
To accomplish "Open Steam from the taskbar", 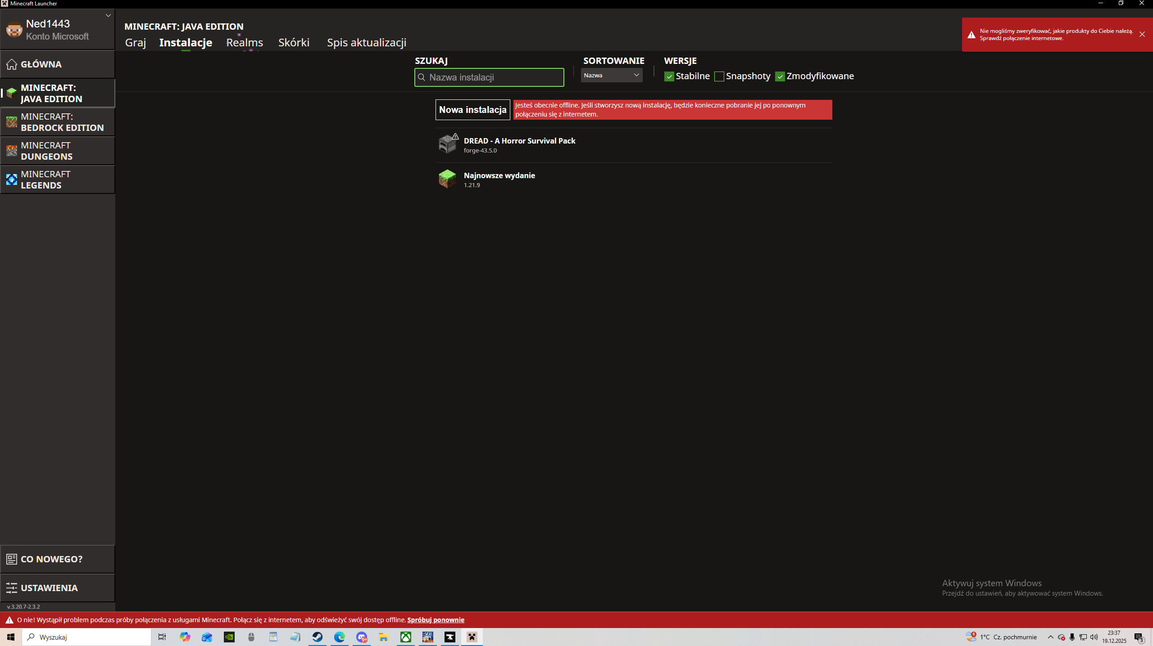I will point(318,637).
